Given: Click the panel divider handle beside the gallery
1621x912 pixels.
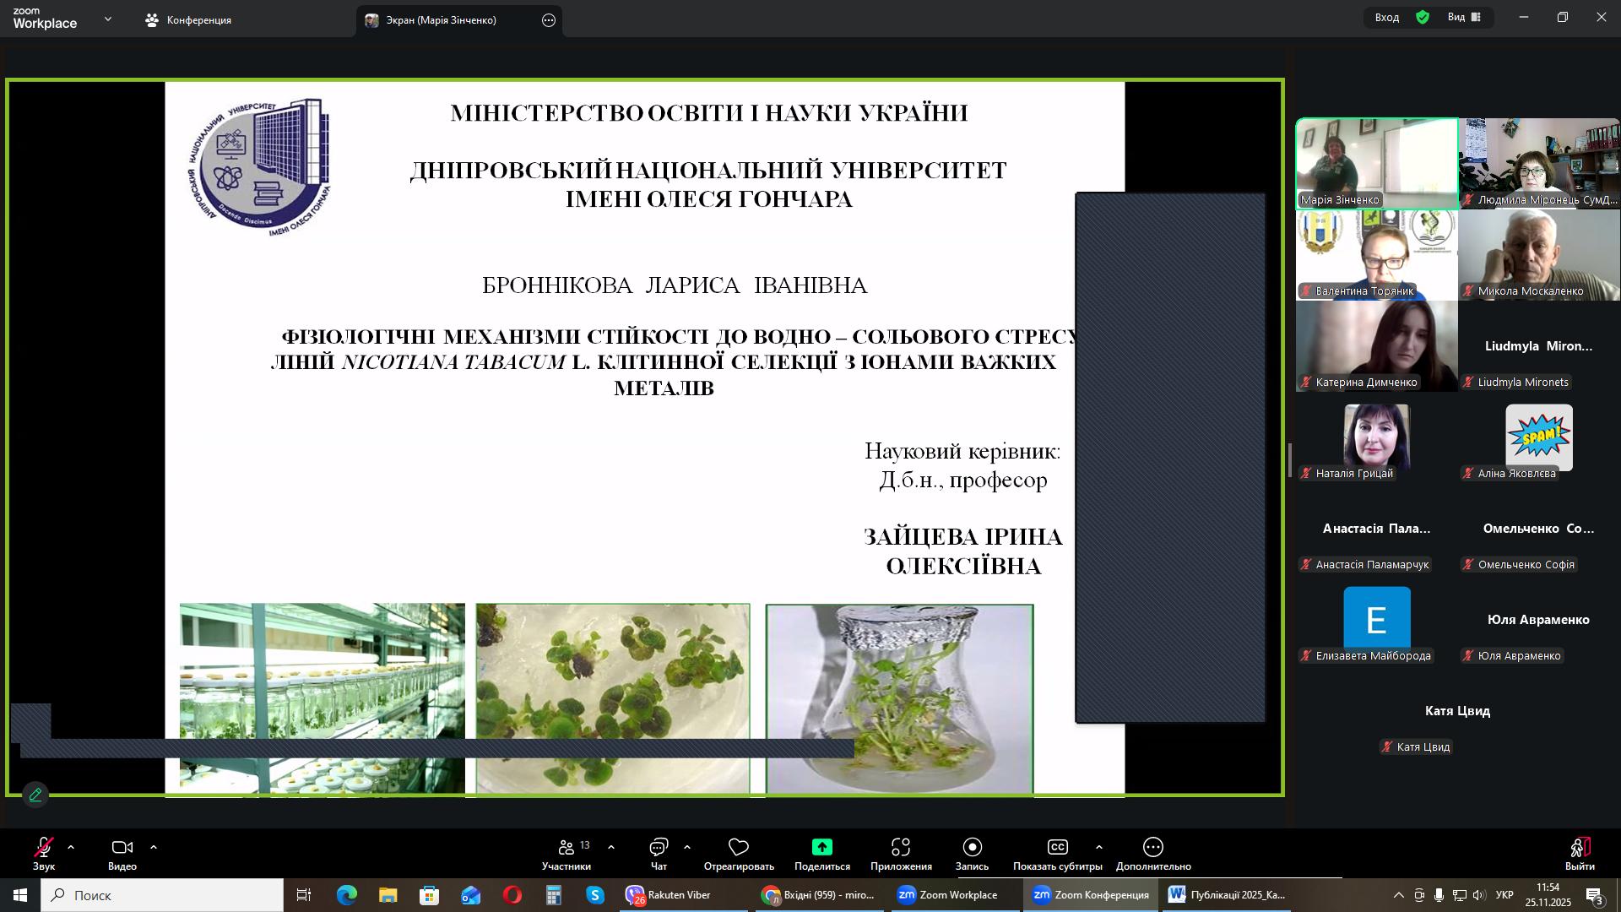Looking at the screenshot, I should [1289, 460].
